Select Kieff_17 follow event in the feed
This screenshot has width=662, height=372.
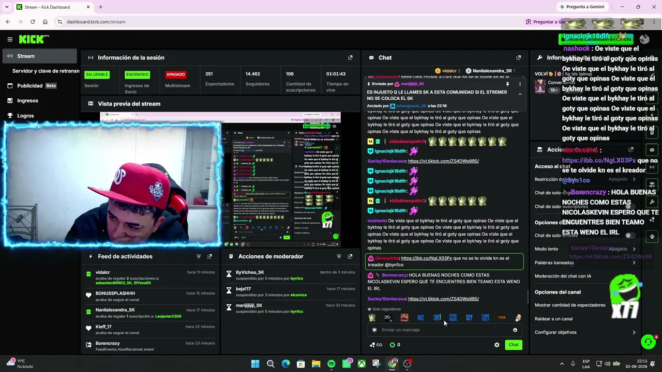point(151,329)
